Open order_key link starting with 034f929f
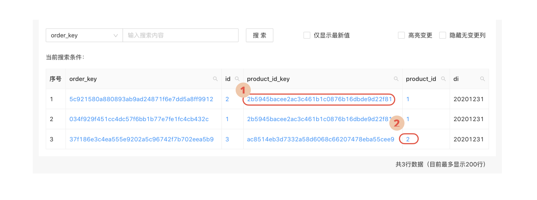 pyautogui.click(x=139, y=119)
